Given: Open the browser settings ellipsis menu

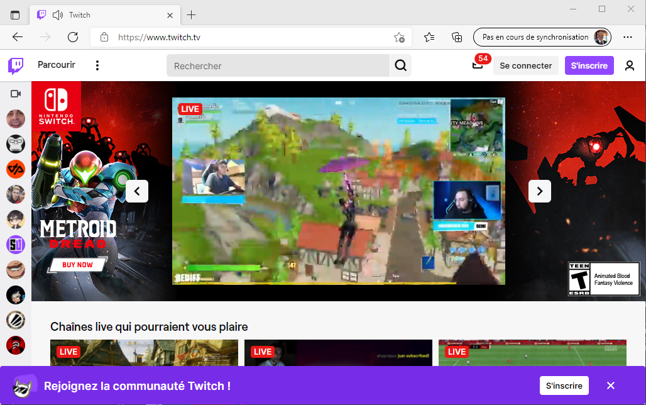Looking at the screenshot, I should (627, 37).
